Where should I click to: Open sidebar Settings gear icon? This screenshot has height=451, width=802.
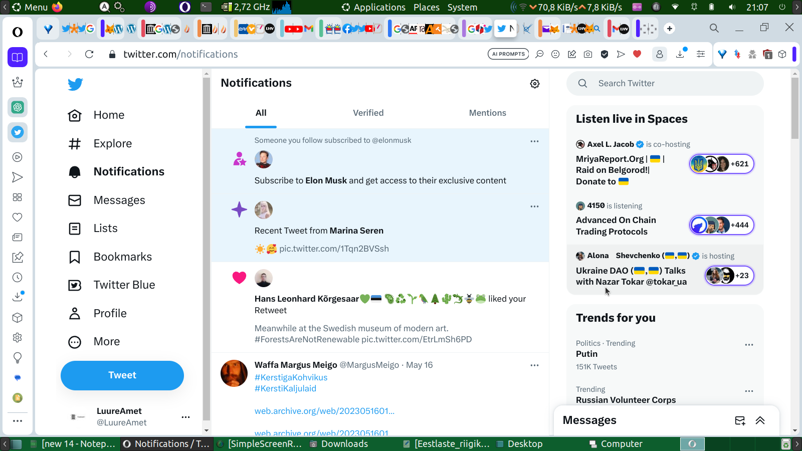pyautogui.click(x=18, y=338)
